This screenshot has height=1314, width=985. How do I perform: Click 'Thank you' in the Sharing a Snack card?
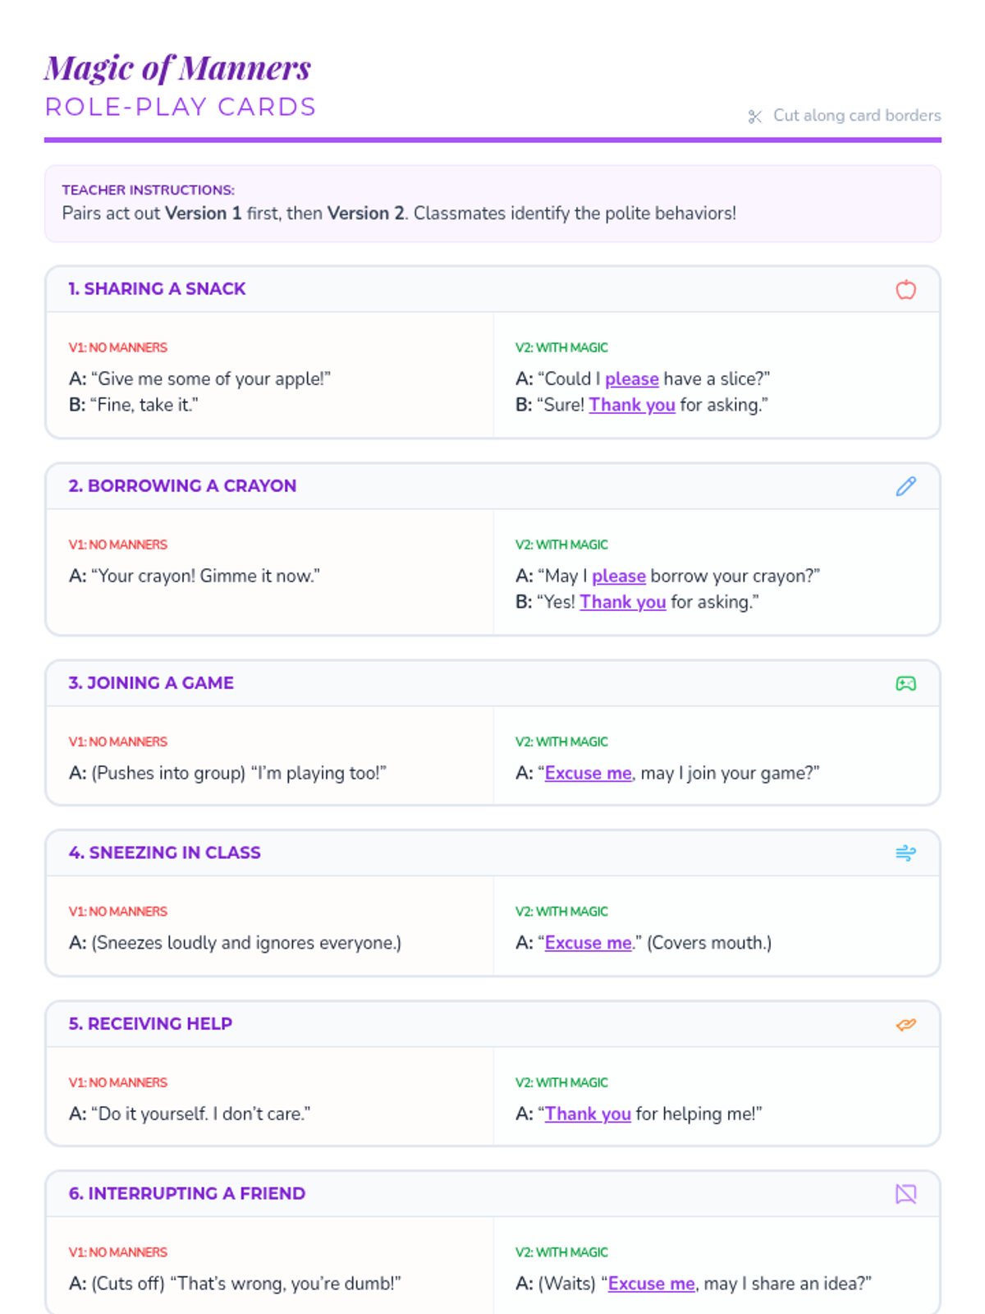632,405
